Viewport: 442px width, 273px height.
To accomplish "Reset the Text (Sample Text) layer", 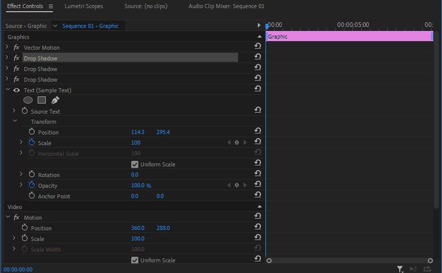I will 258,89.
